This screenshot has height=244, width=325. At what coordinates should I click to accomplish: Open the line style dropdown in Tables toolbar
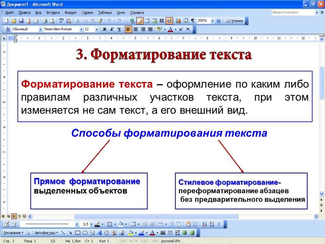77,224
